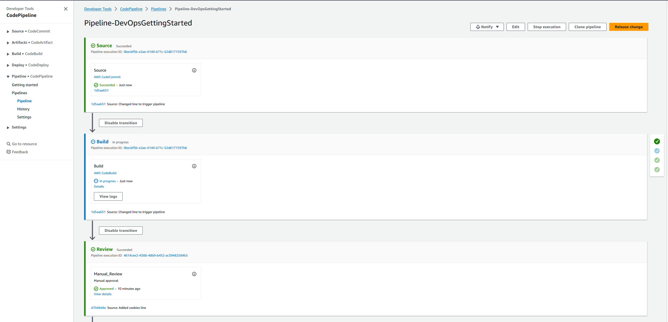Open the Pipelines breadcrumb link
668x322 pixels.
click(x=159, y=9)
